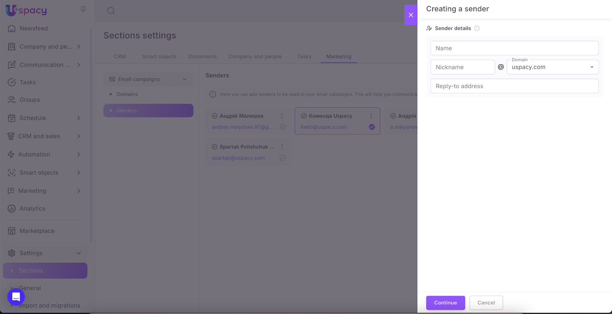This screenshot has height=314, width=612.
Task: Toggle default check on hello@uspacy.com sender
Action: pyautogui.click(x=372, y=127)
